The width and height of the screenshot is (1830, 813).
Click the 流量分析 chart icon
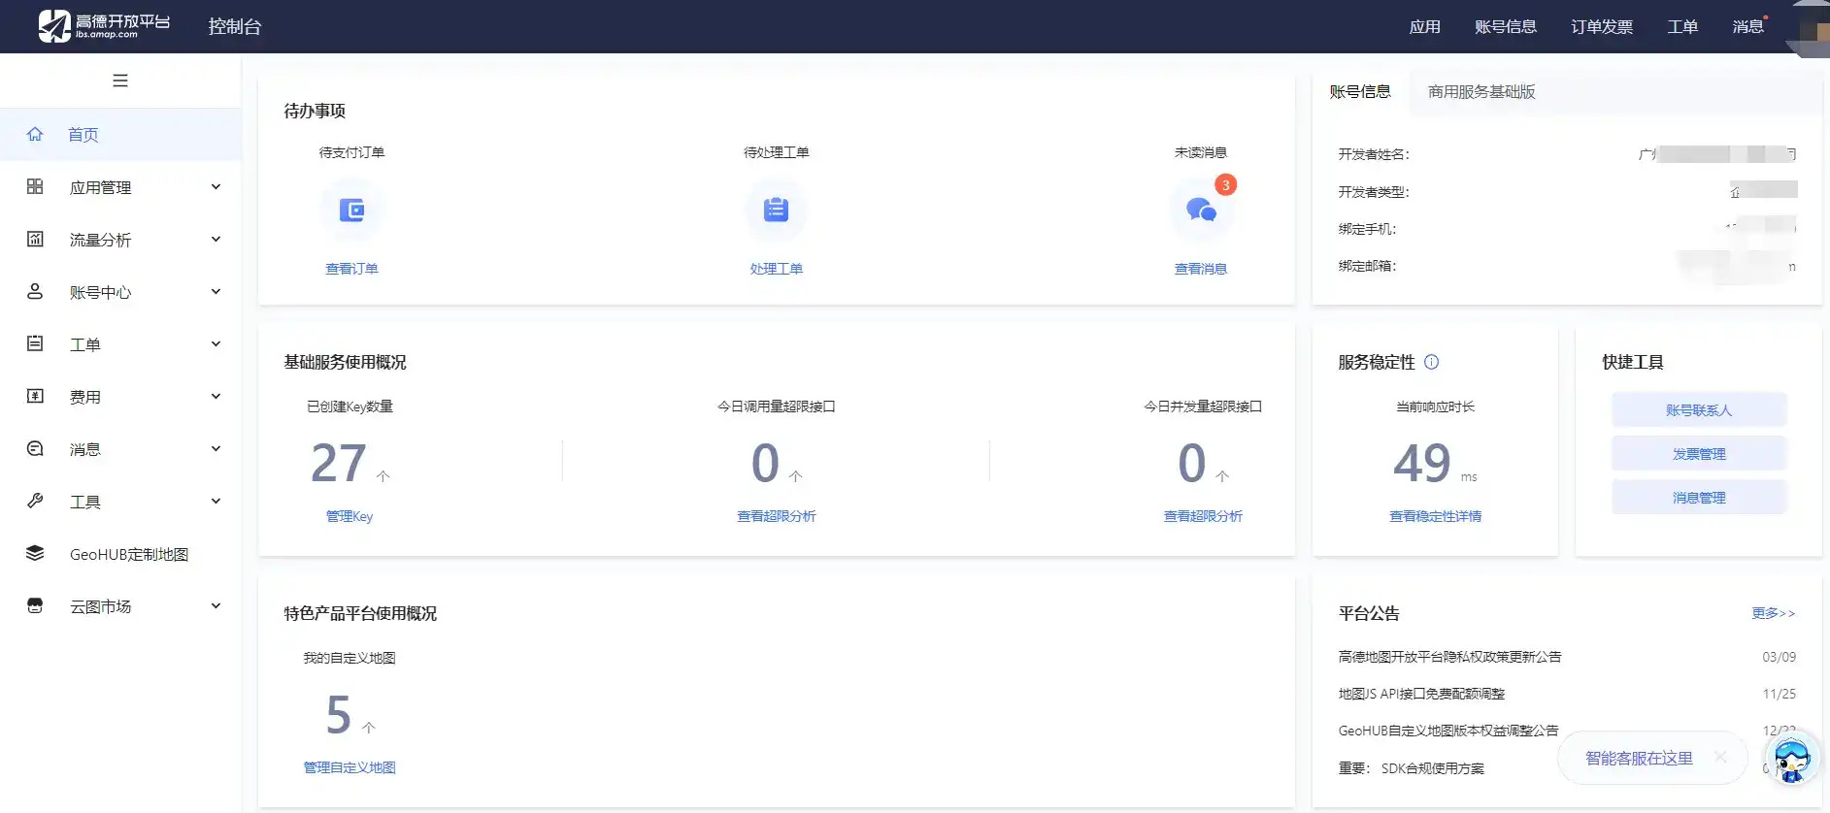(x=35, y=239)
